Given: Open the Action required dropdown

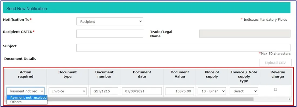Looking at the screenshot, I should pos(26,91).
